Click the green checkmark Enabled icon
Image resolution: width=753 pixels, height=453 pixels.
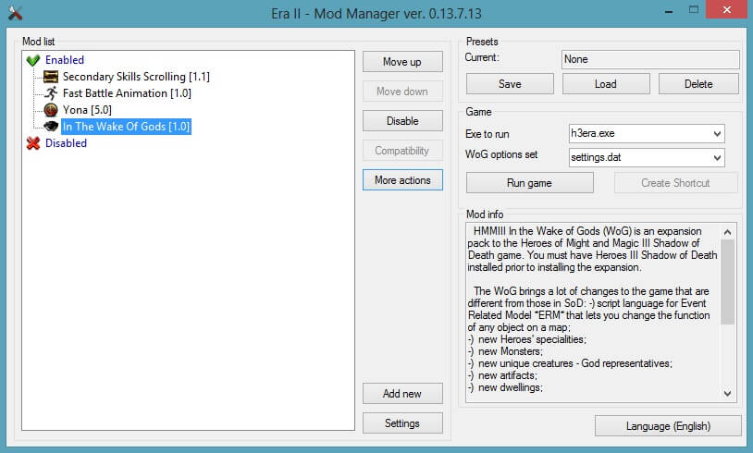click(x=33, y=60)
